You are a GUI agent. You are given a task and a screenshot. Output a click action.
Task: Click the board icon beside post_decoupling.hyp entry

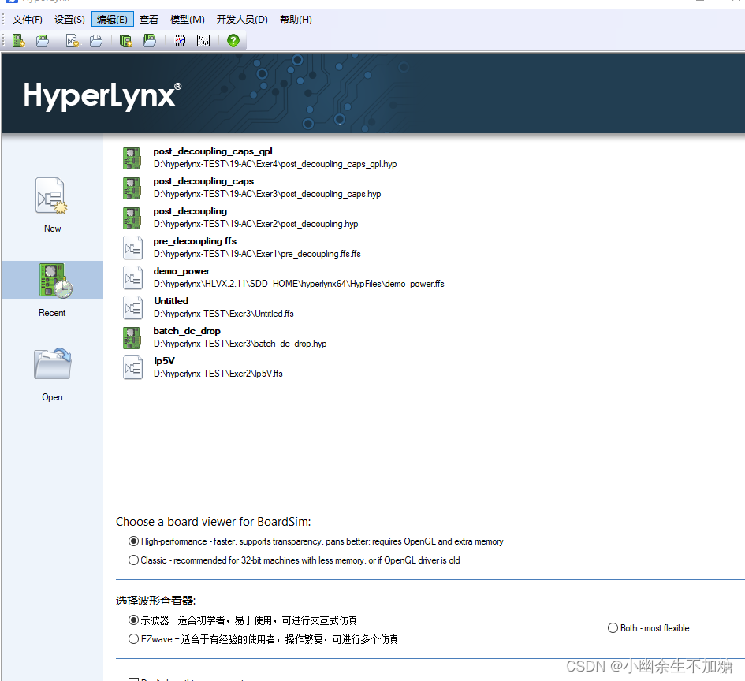[132, 218]
